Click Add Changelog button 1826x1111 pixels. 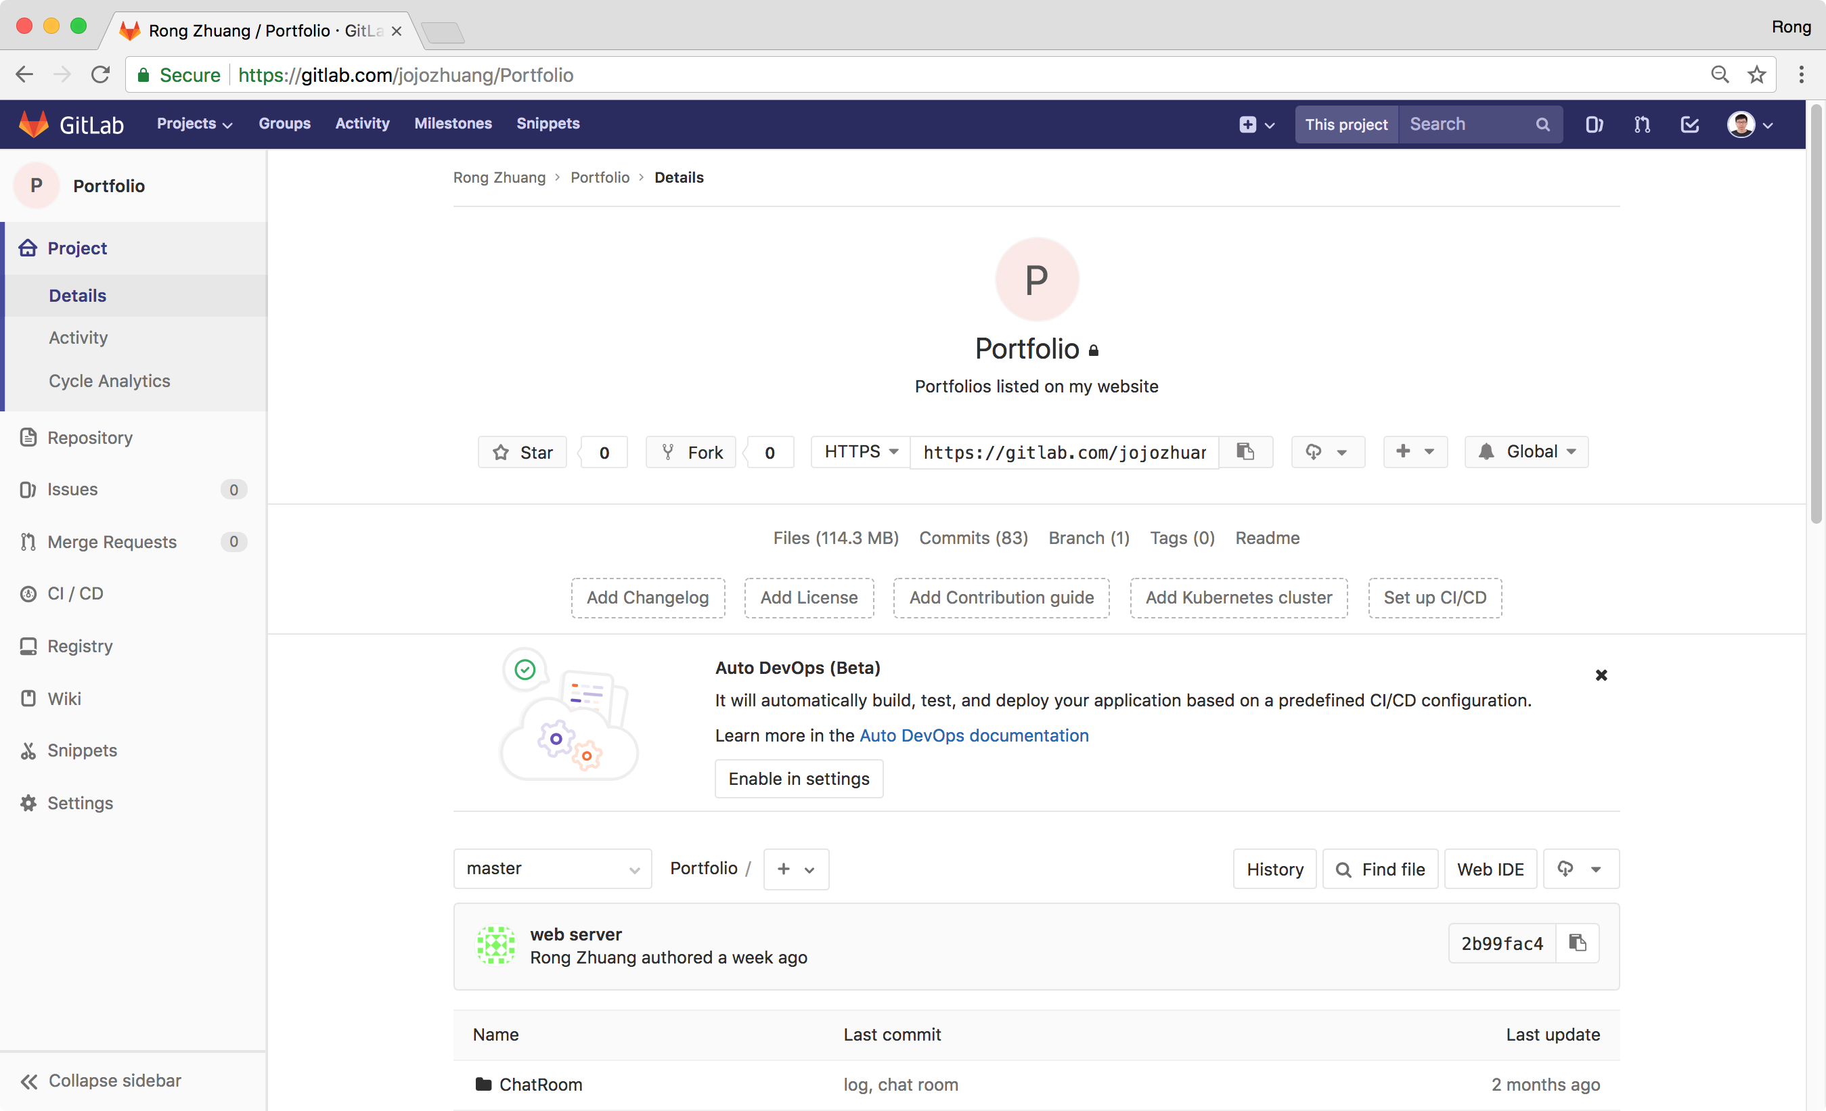point(648,597)
